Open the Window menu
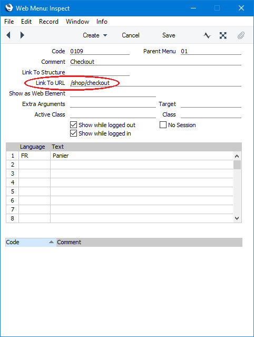This screenshot has height=337, width=254. coord(77,22)
